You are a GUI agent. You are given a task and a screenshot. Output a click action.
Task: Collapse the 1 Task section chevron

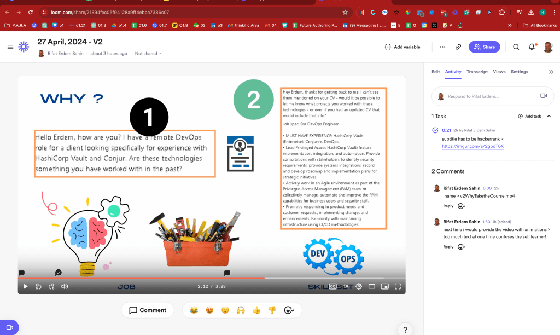[549, 116]
